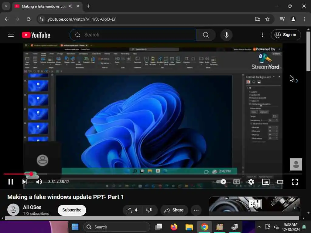Open File Explorer from the taskbar
The width and height of the screenshot is (311, 233).
(x=189, y=227)
